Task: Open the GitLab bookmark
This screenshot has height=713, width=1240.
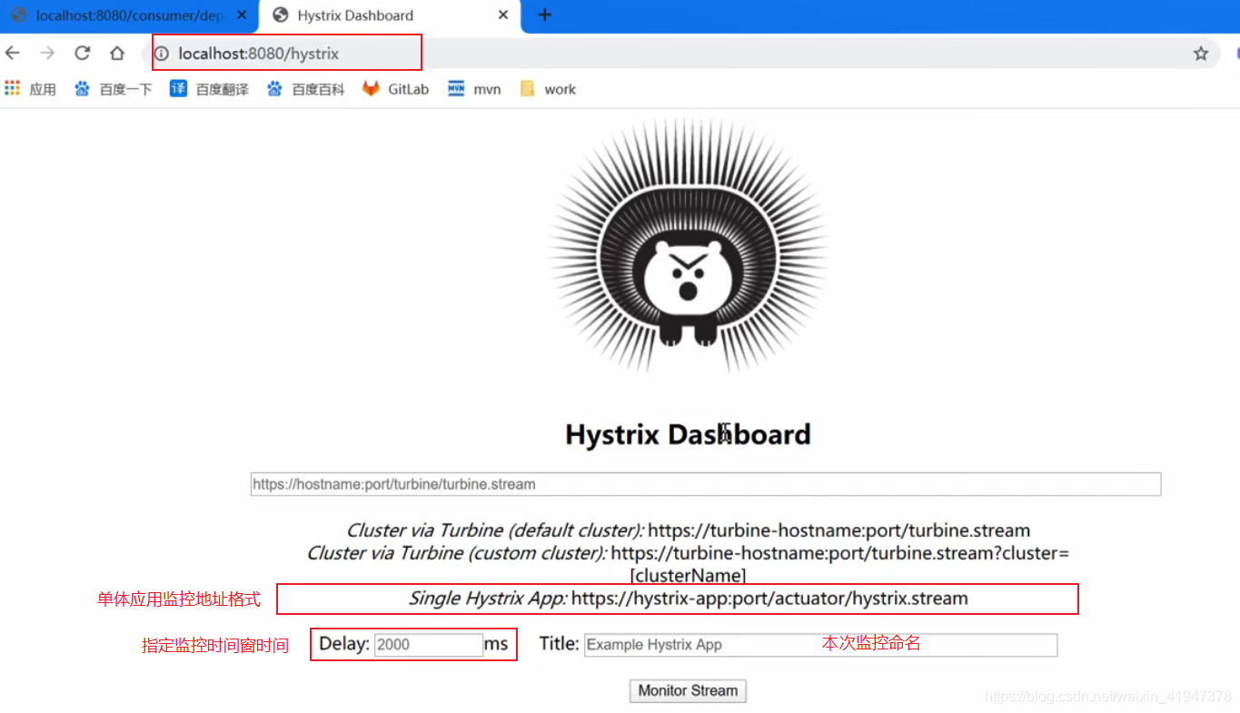Action: (396, 89)
